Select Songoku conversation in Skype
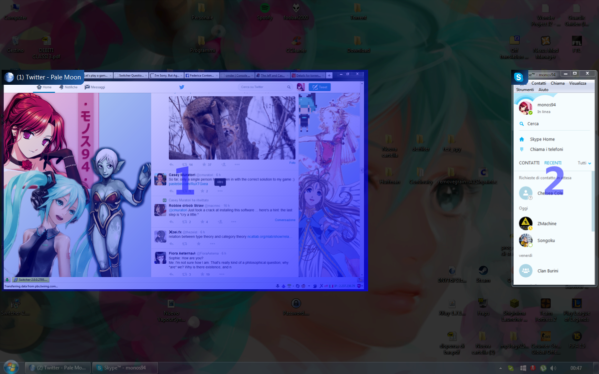The width and height of the screenshot is (599, 374). pos(552,240)
